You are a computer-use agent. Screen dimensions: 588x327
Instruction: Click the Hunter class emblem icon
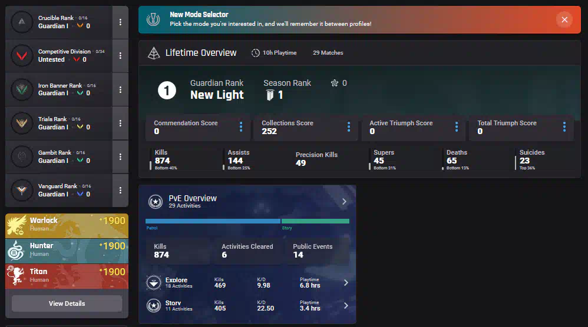pos(15,251)
